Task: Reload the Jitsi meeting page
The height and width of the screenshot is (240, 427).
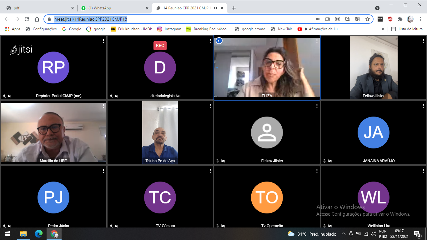Action: coord(27,19)
